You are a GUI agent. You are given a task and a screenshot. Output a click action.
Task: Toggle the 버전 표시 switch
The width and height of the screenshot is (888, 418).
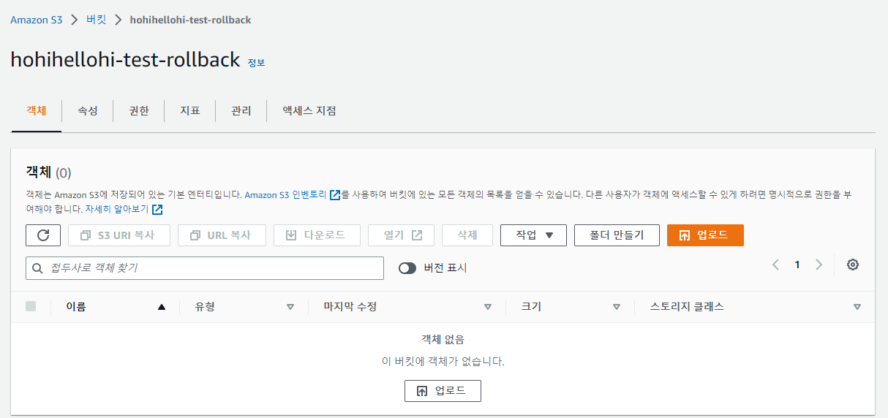[407, 268]
